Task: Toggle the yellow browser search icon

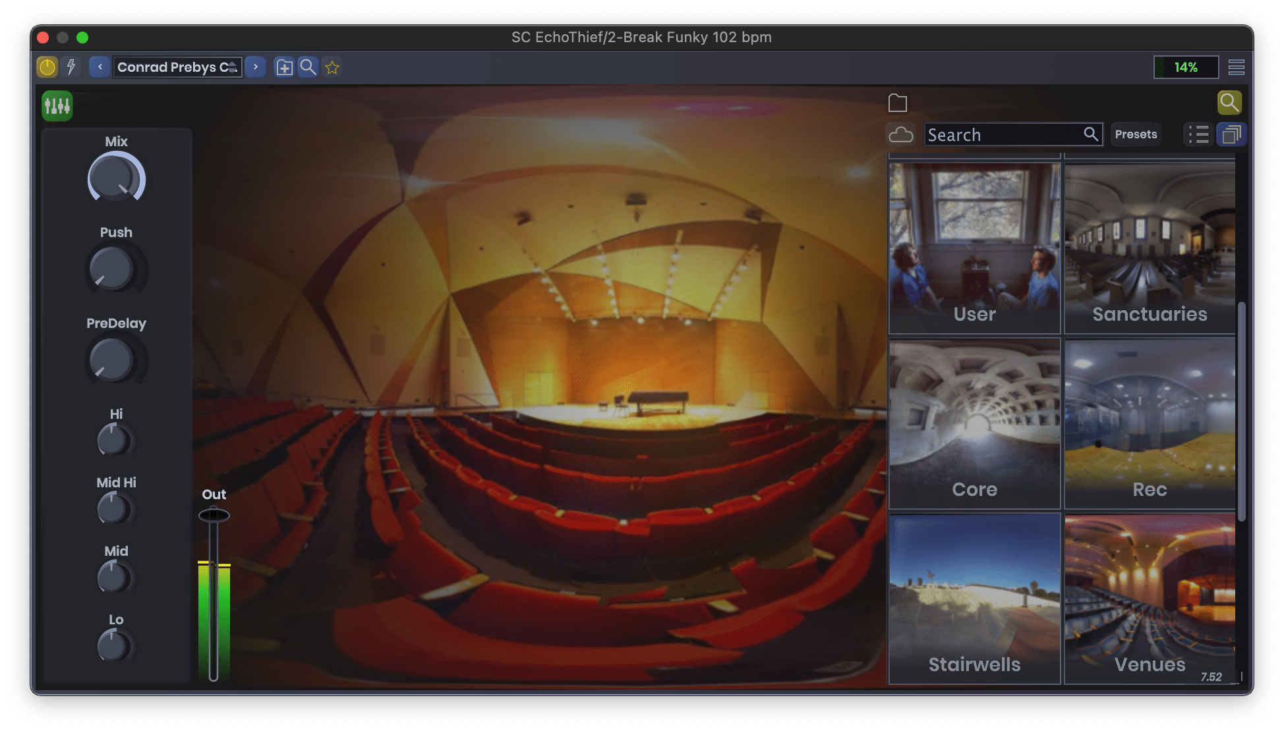Action: point(1229,103)
